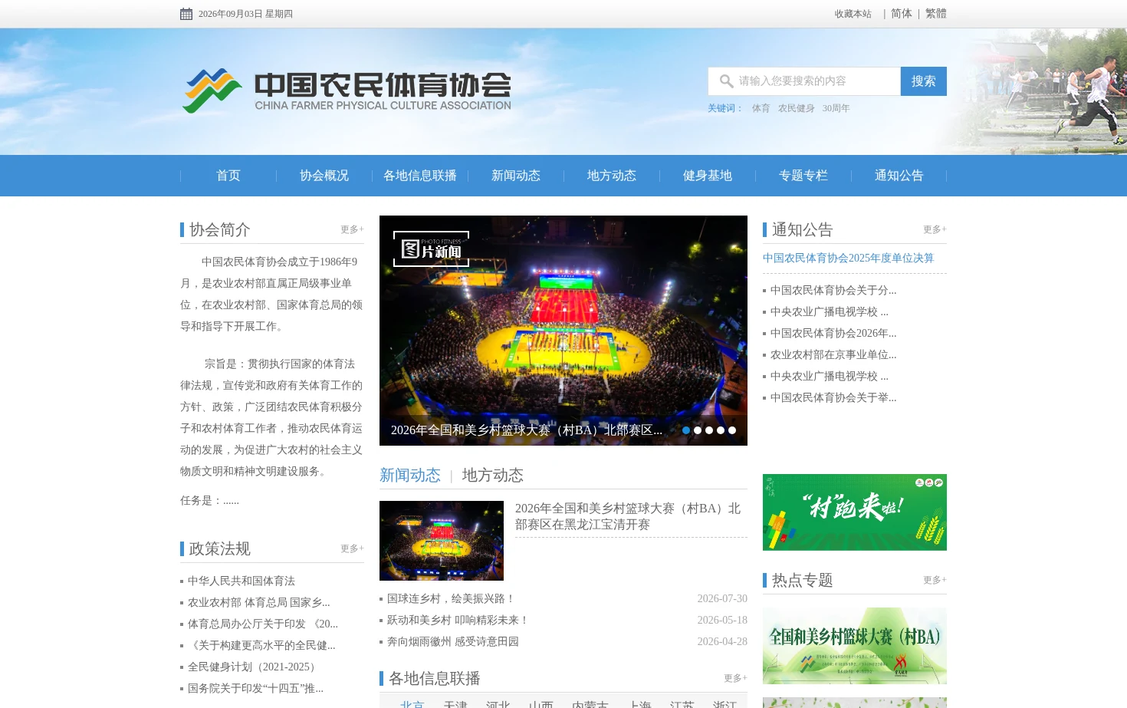Switch to 繁體 Chinese
The height and width of the screenshot is (708, 1127).
[x=936, y=14]
